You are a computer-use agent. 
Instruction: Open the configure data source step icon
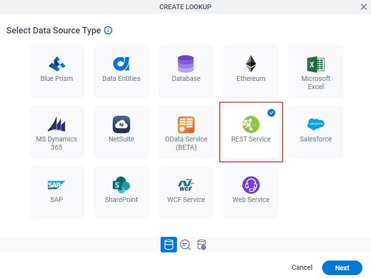(202, 245)
